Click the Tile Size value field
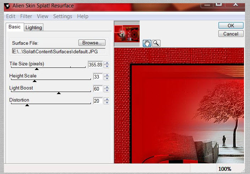The height and width of the screenshot is (174, 250). [95, 65]
